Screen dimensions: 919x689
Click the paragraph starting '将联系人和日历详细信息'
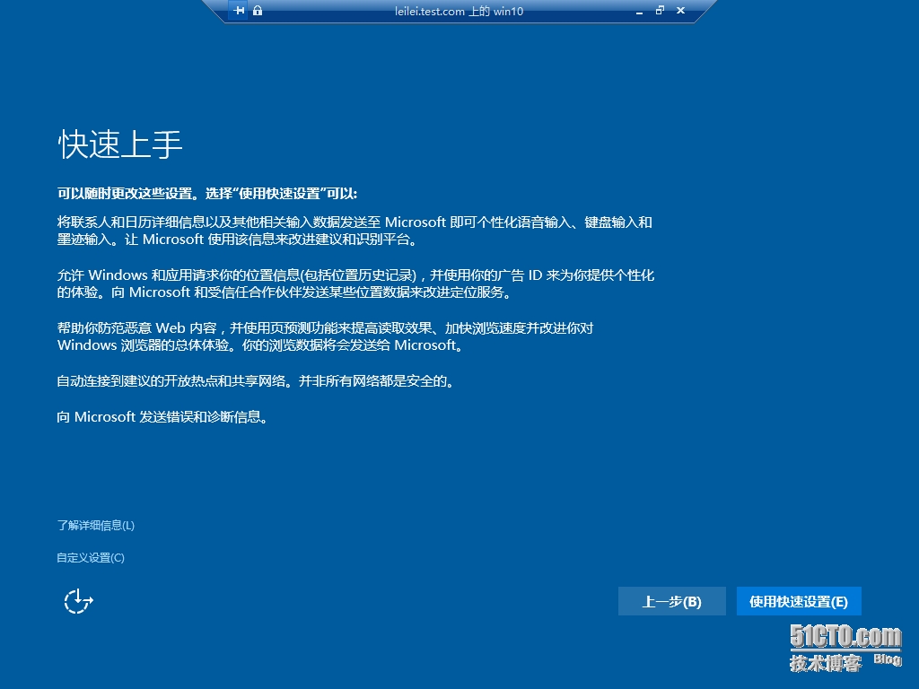(x=354, y=231)
